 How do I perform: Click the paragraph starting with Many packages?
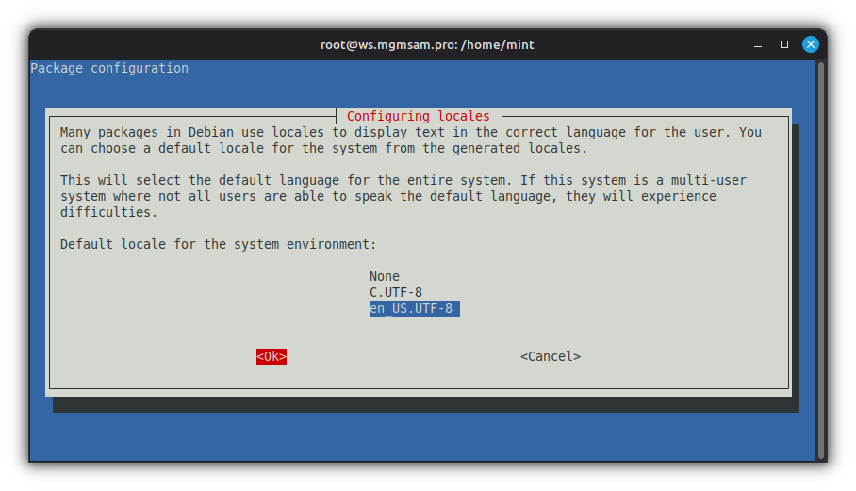coord(410,140)
